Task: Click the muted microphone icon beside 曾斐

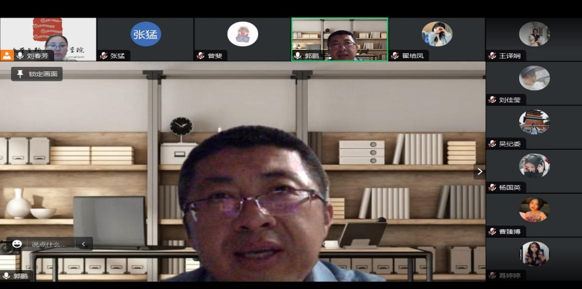Action: point(201,56)
